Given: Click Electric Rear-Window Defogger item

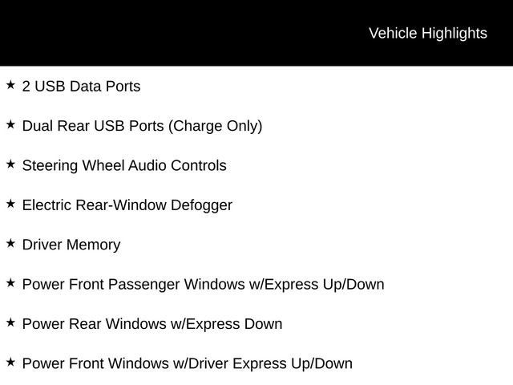Looking at the screenshot, I should coord(127,205).
